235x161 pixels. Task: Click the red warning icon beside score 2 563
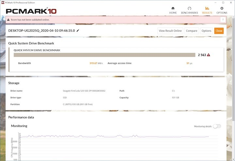tap(209, 55)
